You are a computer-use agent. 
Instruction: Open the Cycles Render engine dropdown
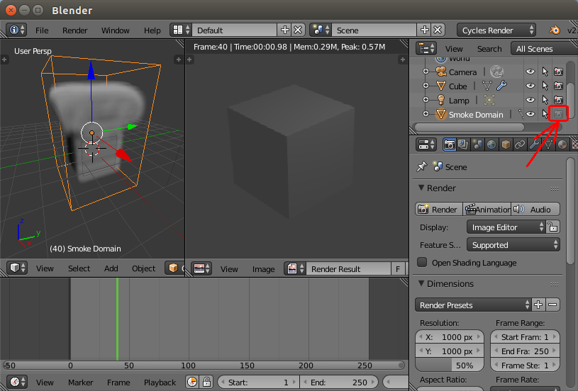point(496,30)
